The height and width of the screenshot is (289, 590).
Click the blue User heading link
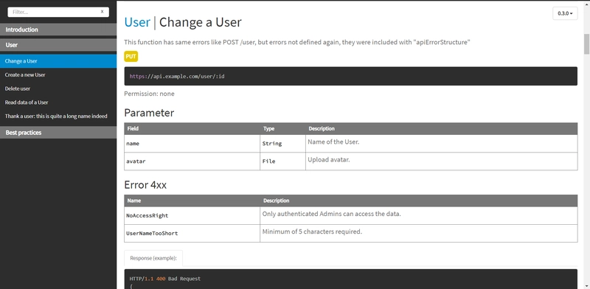coord(137,22)
